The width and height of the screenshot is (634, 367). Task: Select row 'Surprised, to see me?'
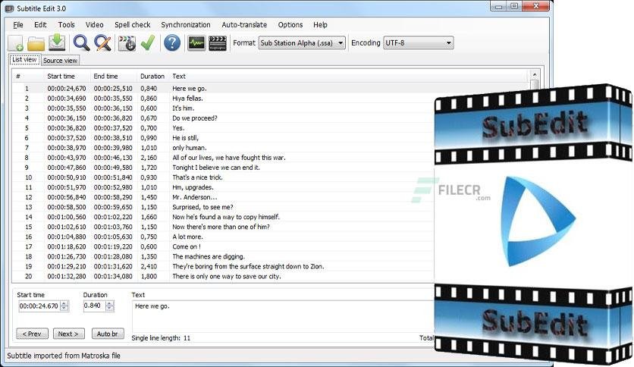222,207
